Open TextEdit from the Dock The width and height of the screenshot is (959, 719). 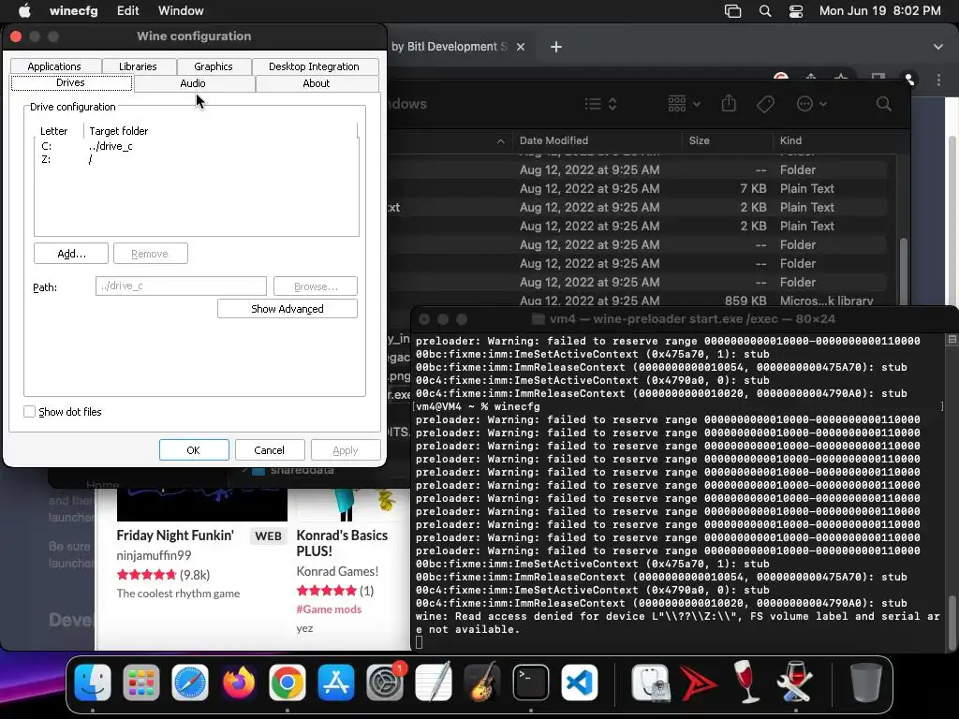point(433,682)
